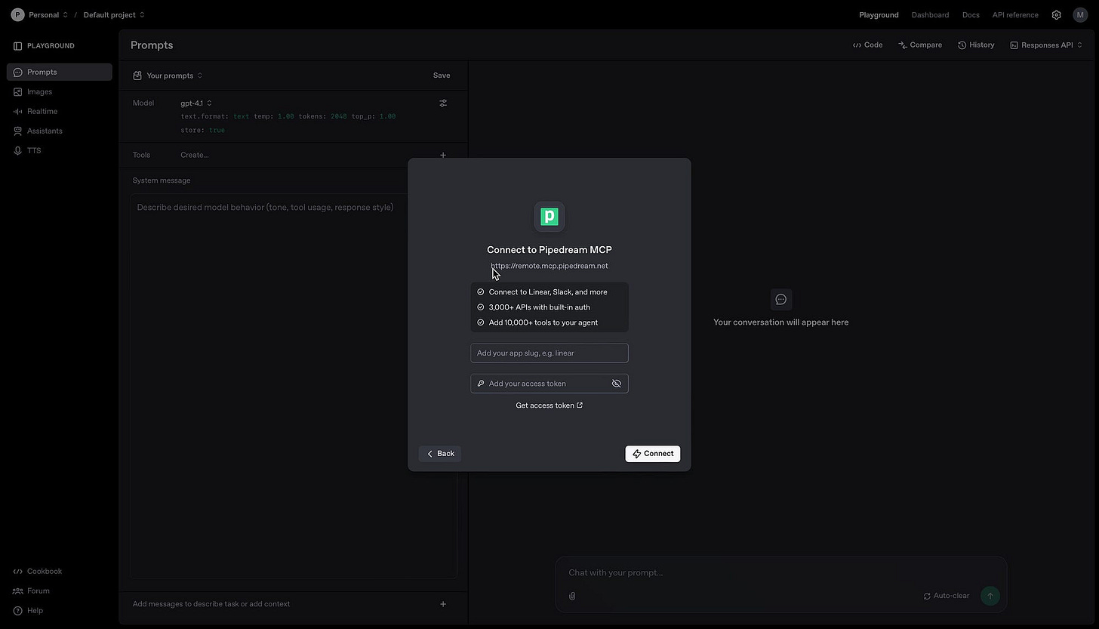Open the Cookbook link in sidebar

[38, 572]
